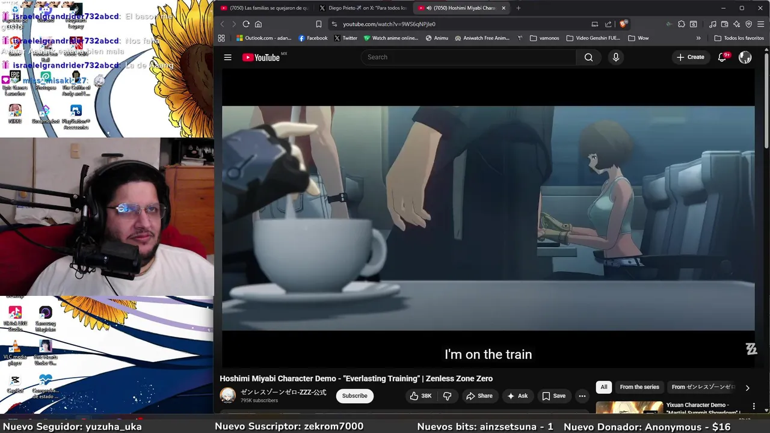770x433 pixels.
Task: Open the browser apps grid icon
Action: coord(221,38)
